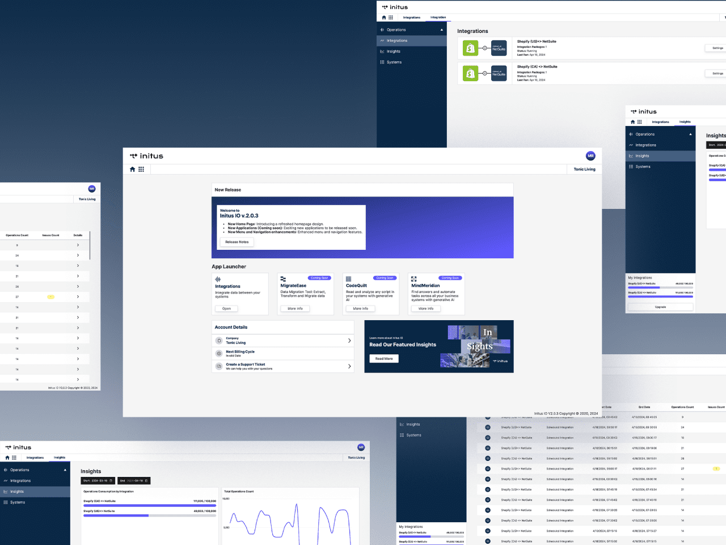Click the home icon in the top toolbar
The width and height of the screenshot is (726, 545).
click(132, 169)
